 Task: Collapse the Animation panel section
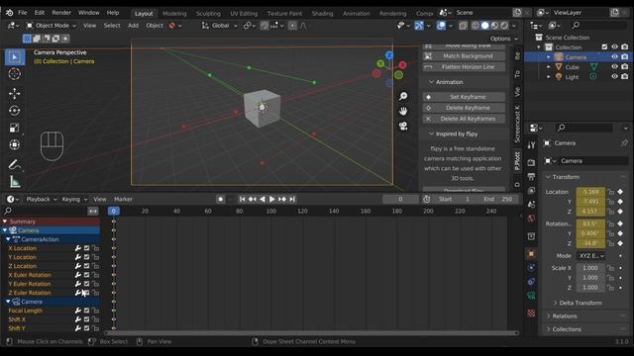pyautogui.click(x=446, y=82)
